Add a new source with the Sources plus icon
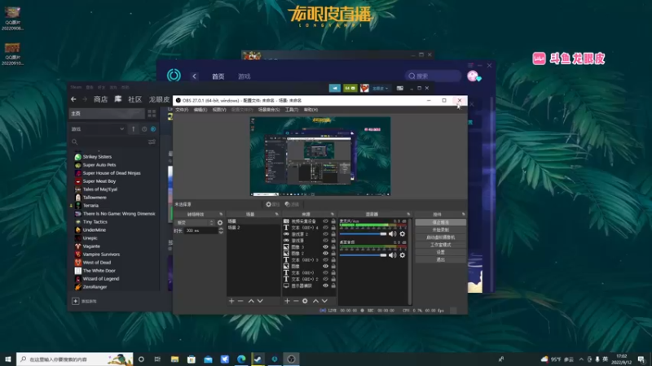Image resolution: width=652 pixels, height=366 pixels. pos(287,301)
